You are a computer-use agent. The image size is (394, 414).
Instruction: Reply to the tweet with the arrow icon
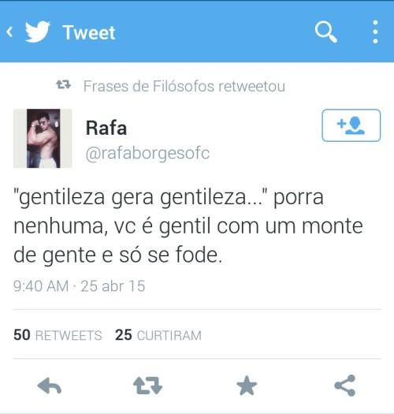point(50,386)
